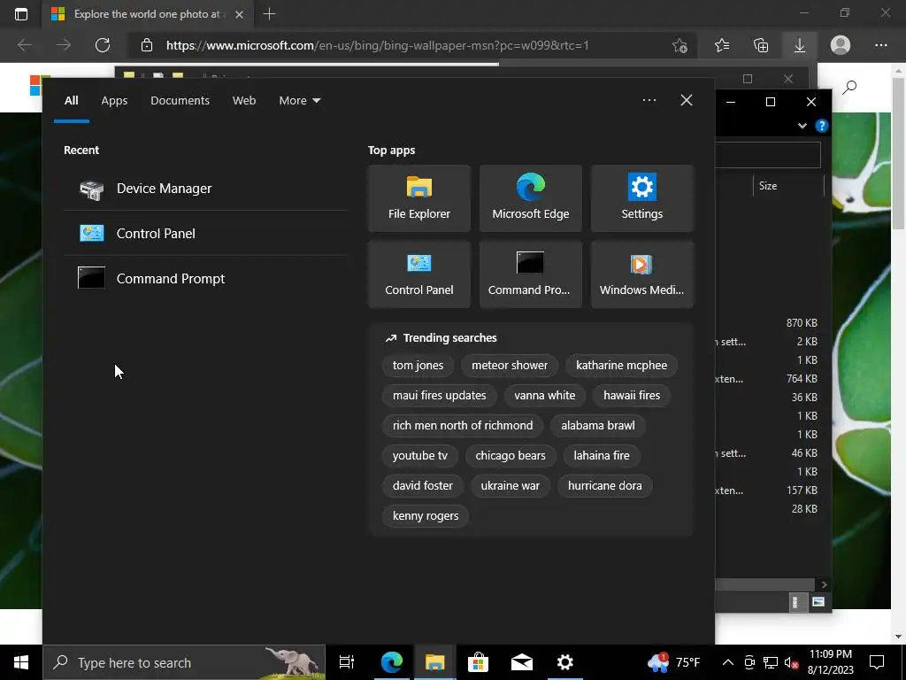This screenshot has width=906, height=680.
Task: Expand the File Explorer ribbon chevron
Action: (x=802, y=126)
